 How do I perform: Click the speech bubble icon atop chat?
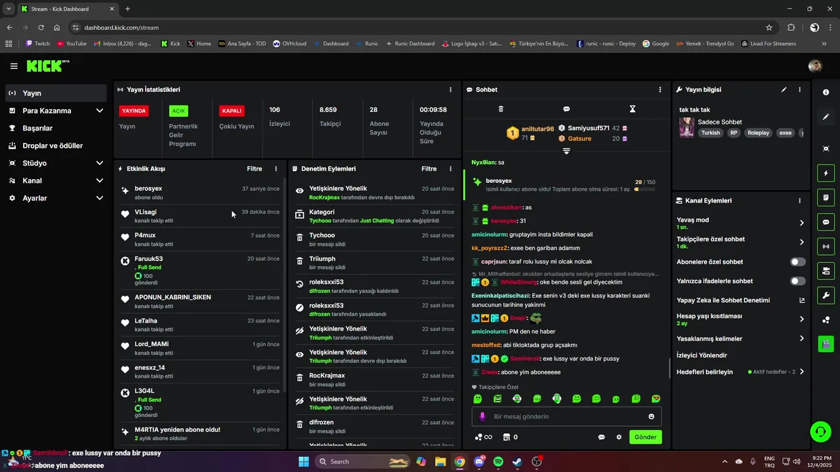[x=566, y=109]
